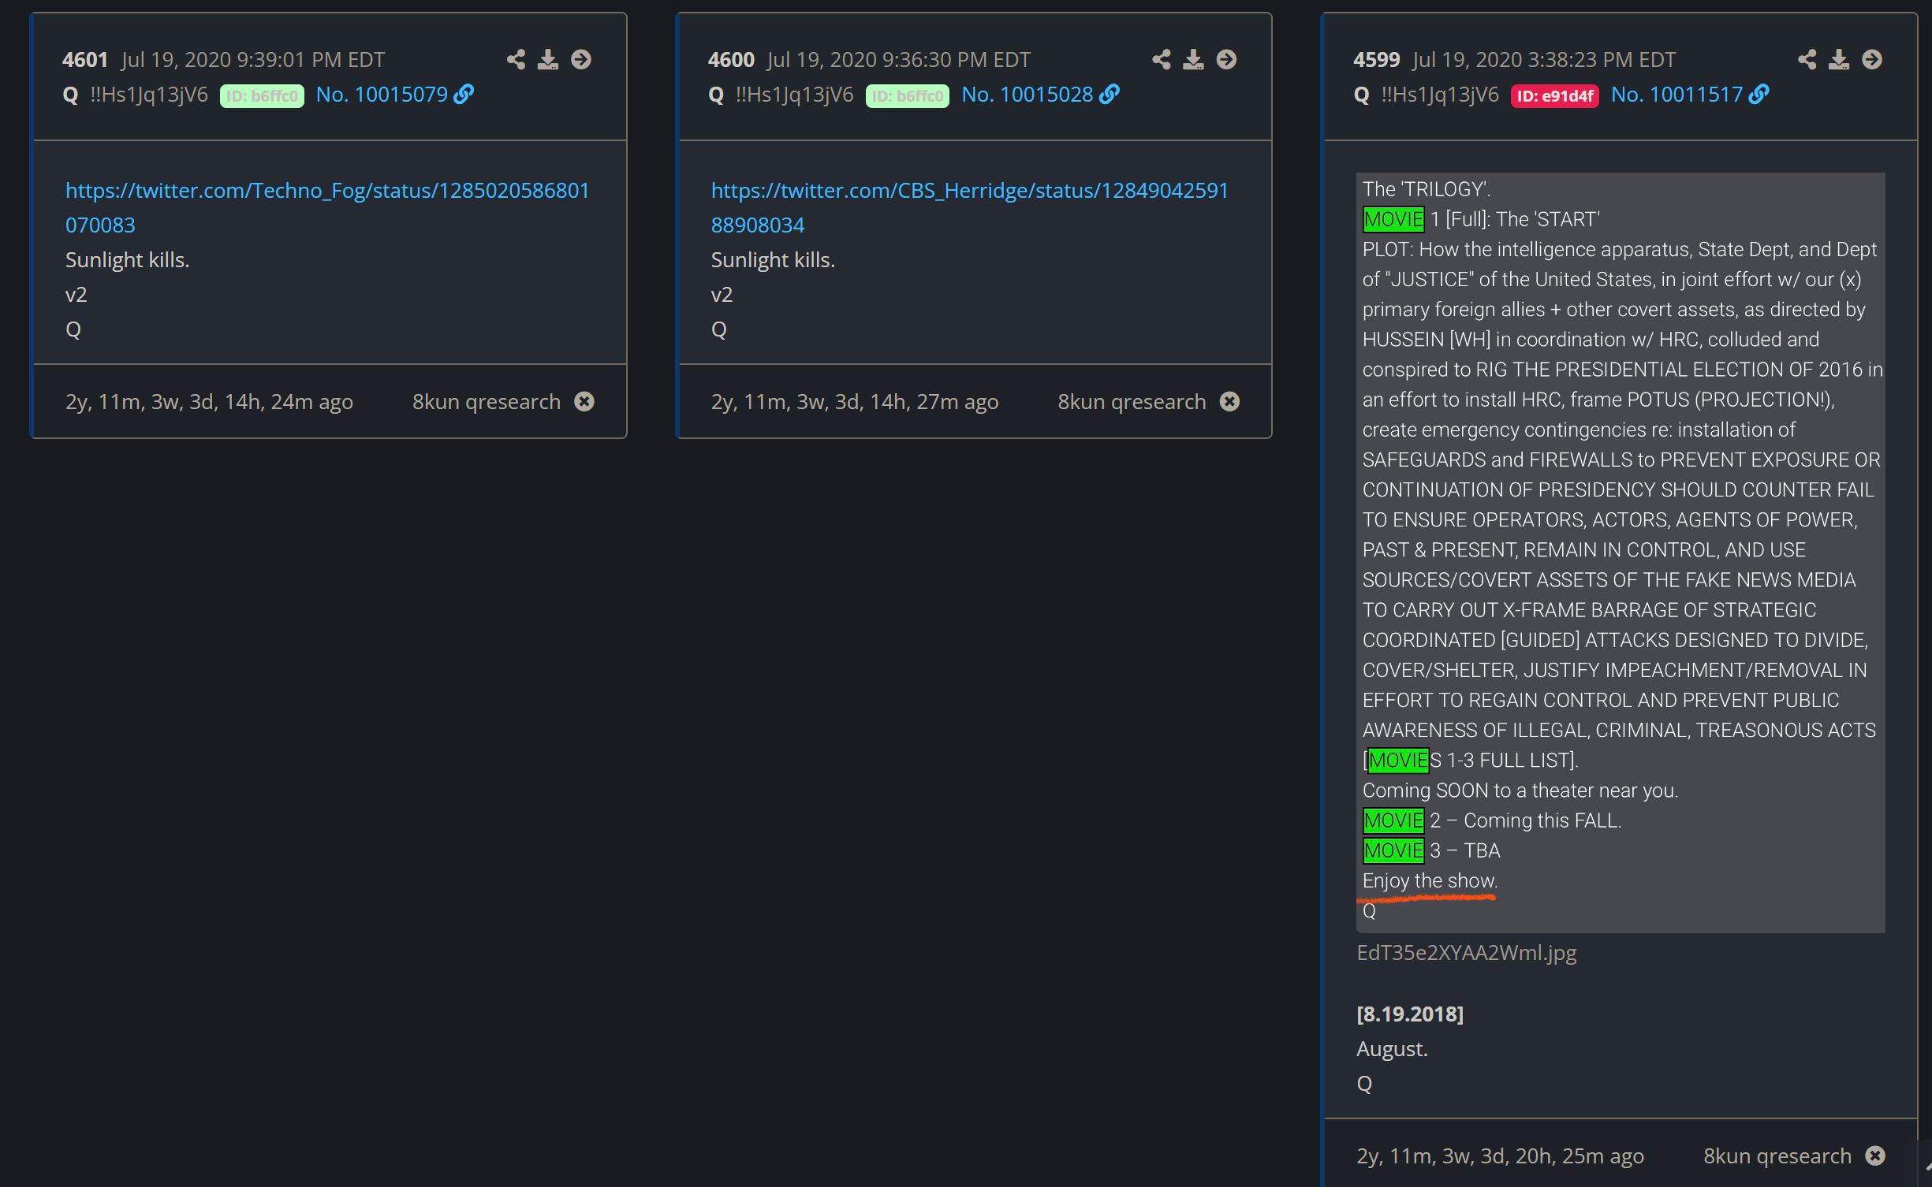Remove 8kun qresearch filter on post 4600

click(x=1230, y=402)
